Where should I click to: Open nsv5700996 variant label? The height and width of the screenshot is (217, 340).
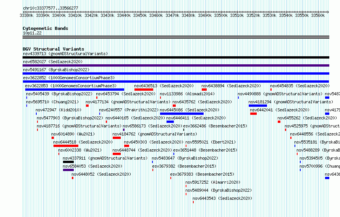320,166
